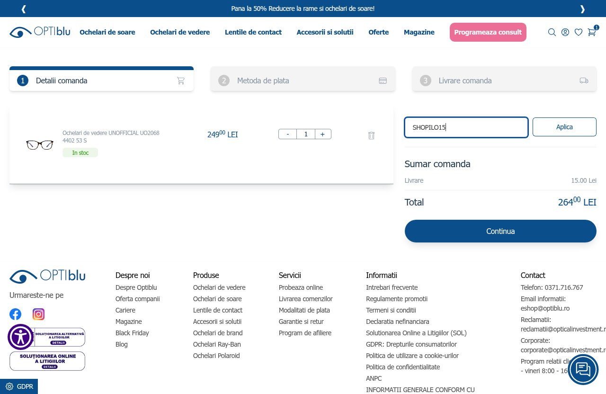606x394 pixels.
Task: Open Oferta companii footer link
Action: click(138, 299)
